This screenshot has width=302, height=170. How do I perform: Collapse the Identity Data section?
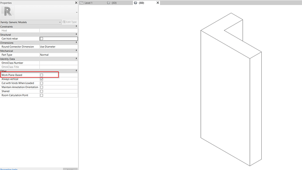click(x=76, y=58)
